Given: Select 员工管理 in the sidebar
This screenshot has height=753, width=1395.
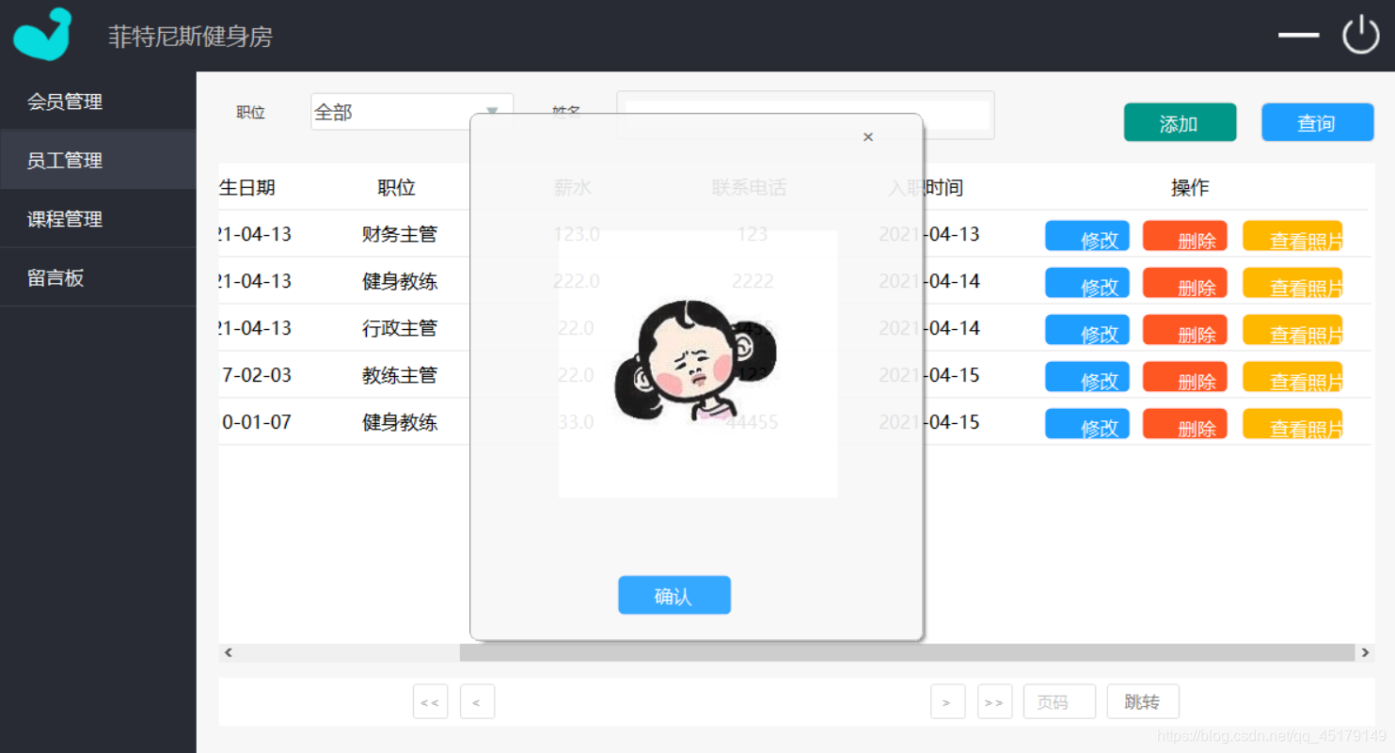Looking at the screenshot, I should (98, 160).
